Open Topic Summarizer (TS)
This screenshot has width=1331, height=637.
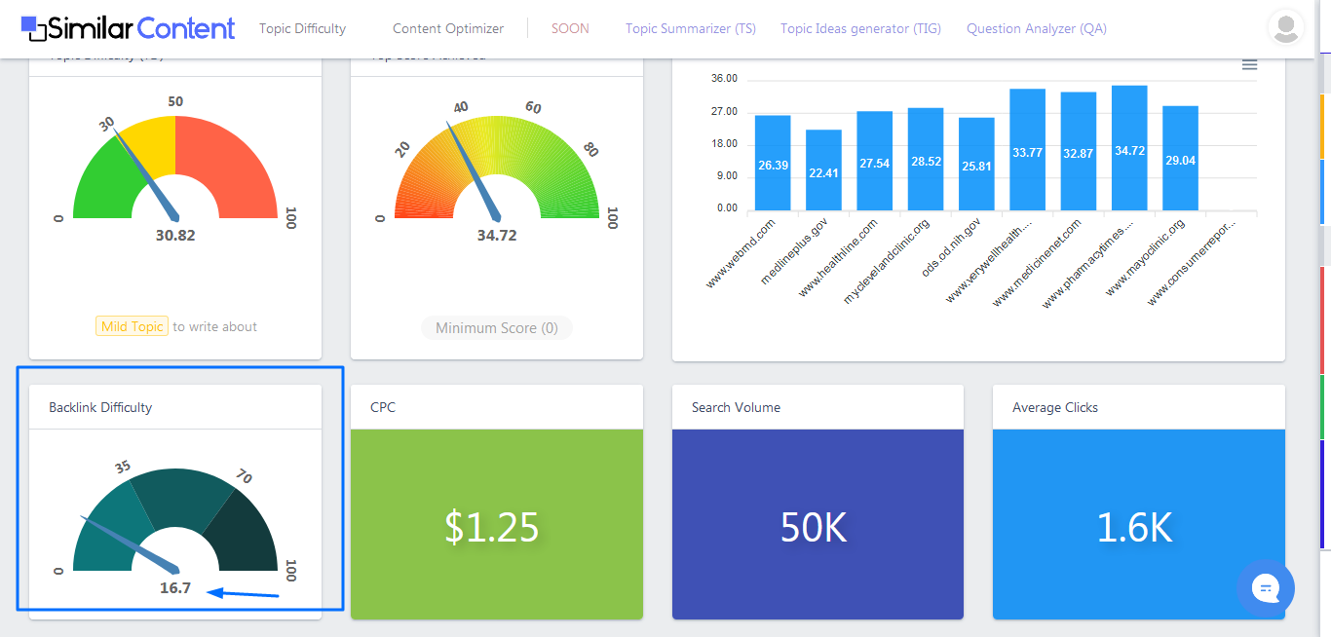coord(691,28)
